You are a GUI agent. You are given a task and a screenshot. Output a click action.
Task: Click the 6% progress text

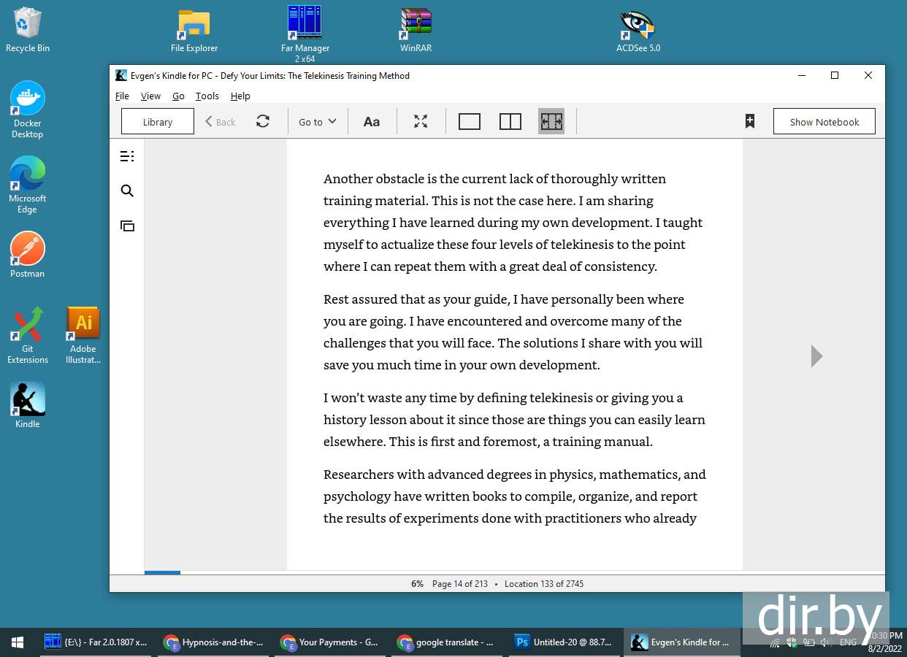[x=417, y=584]
